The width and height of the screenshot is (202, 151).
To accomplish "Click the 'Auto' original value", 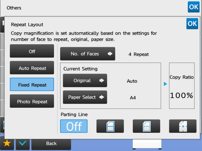I will pos(132,81).
